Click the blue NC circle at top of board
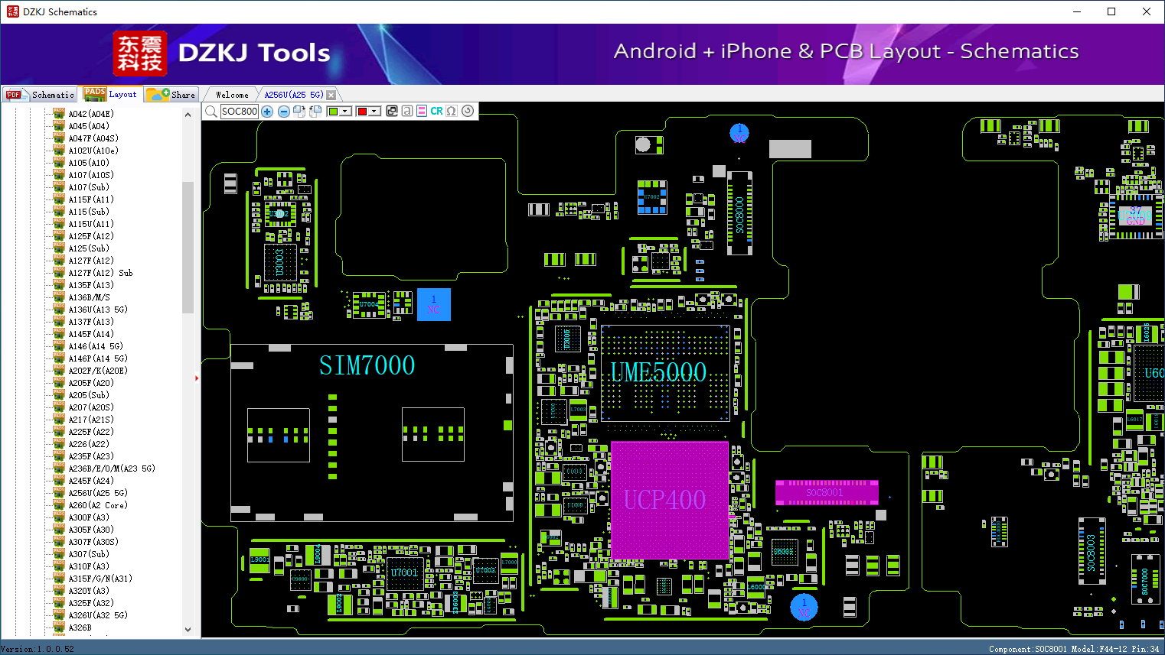The image size is (1165, 655). (x=739, y=134)
